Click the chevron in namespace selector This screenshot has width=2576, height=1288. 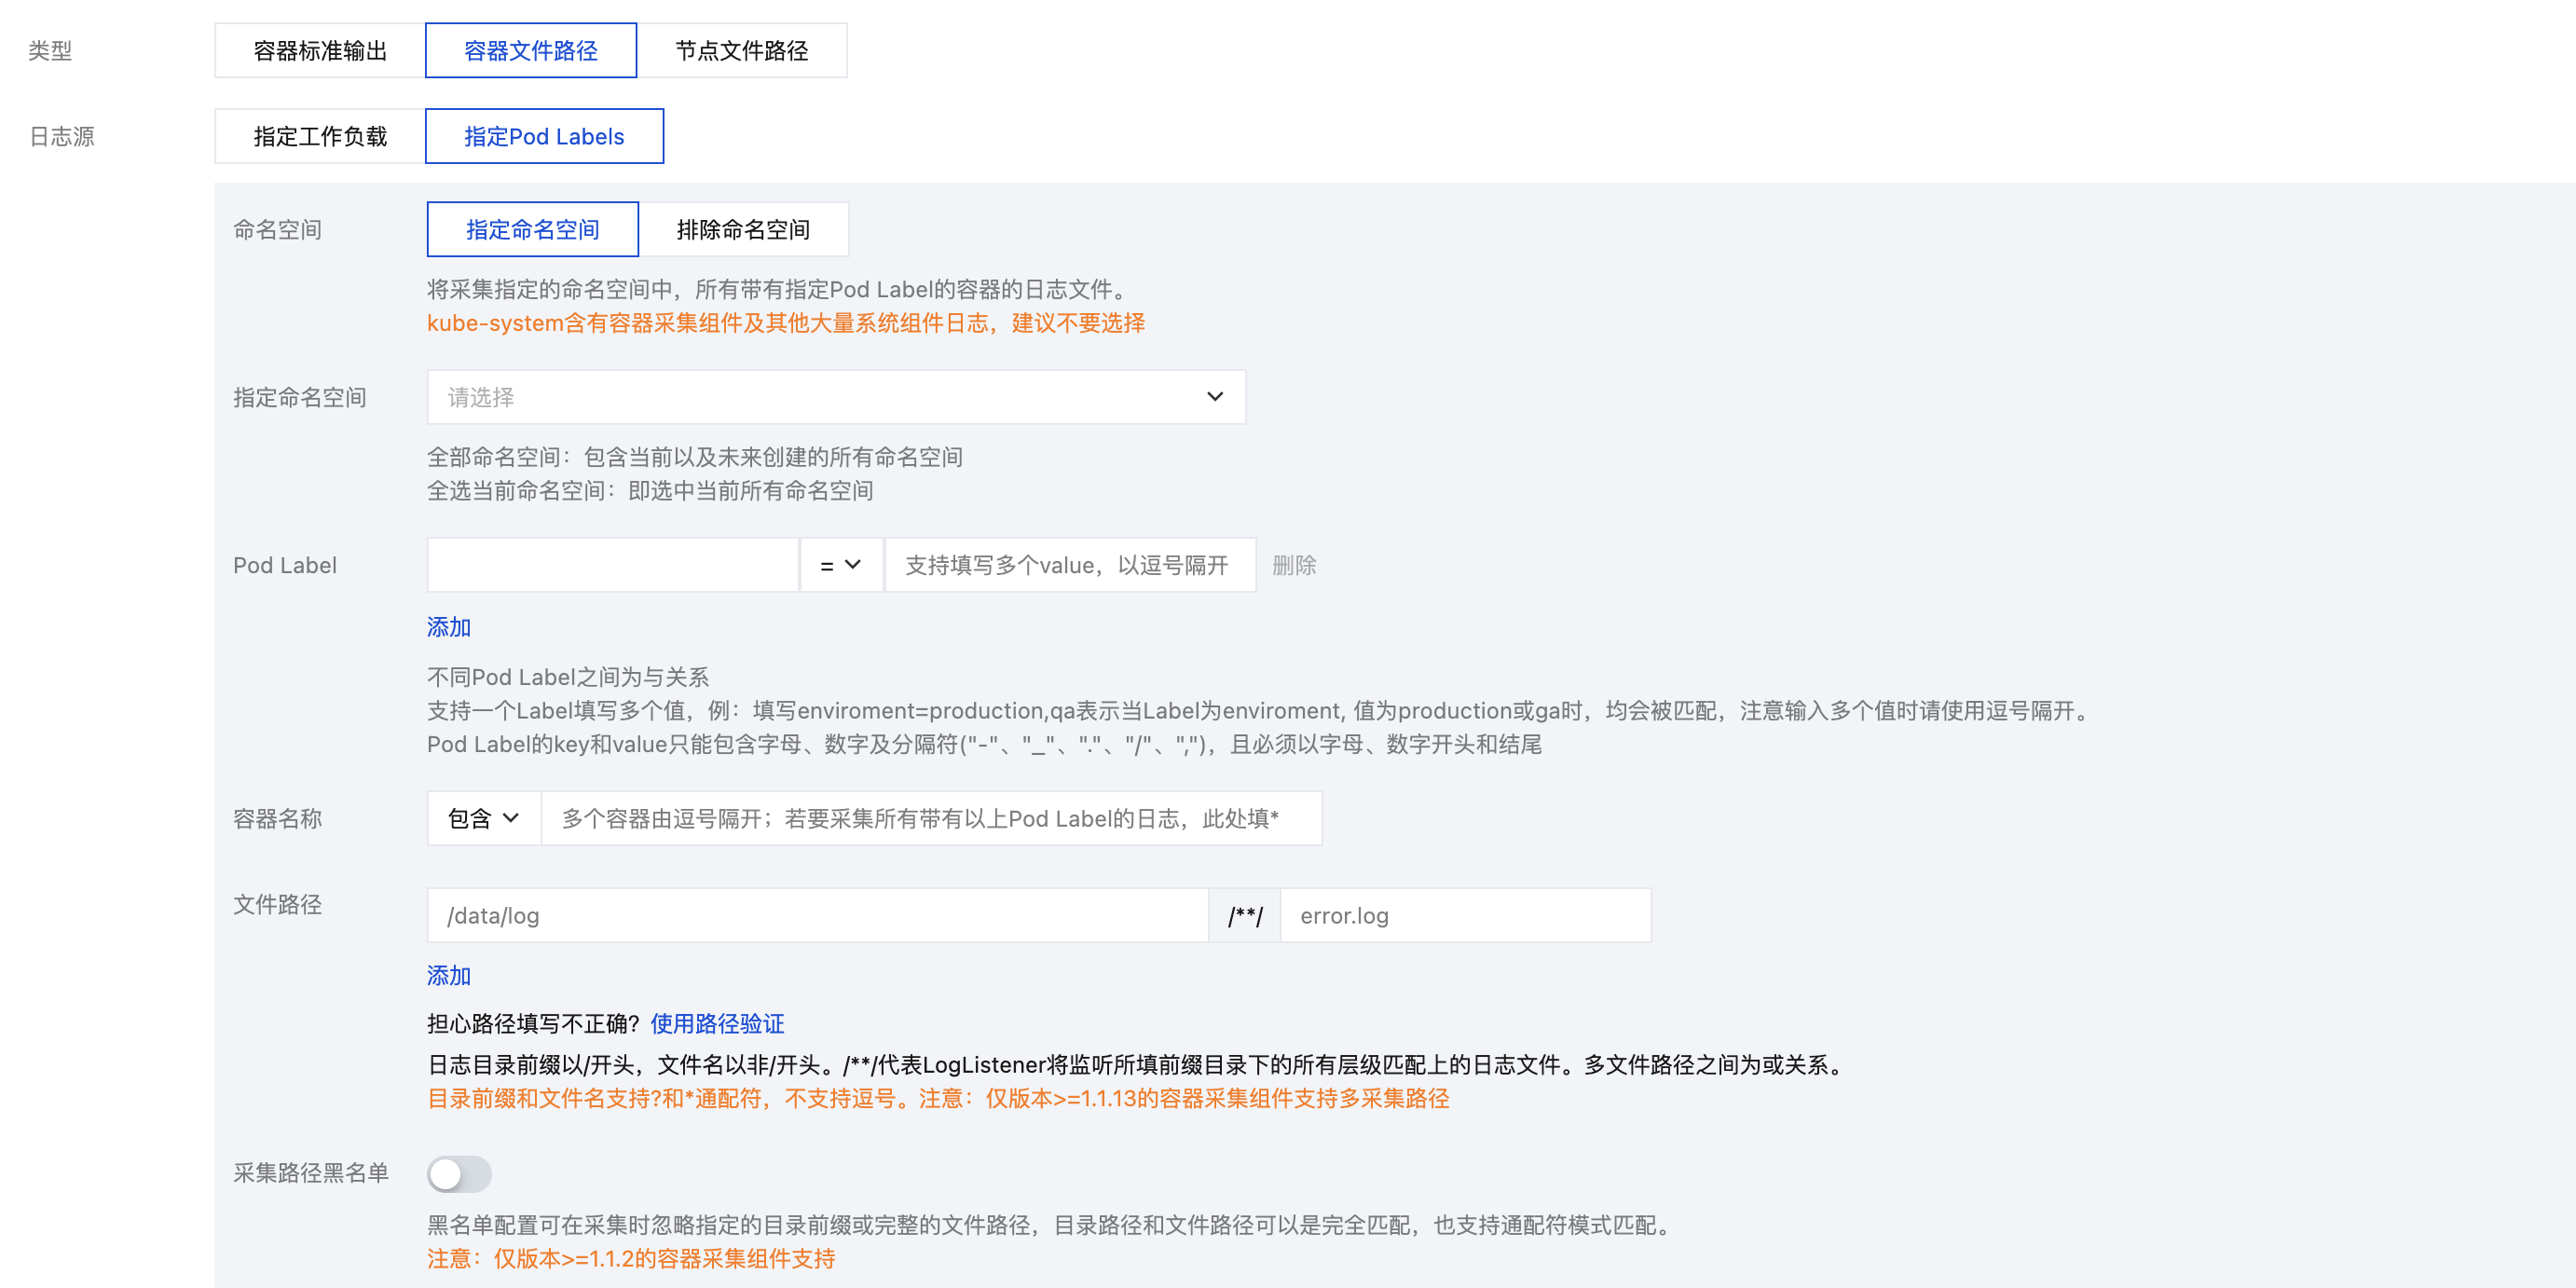[x=1214, y=397]
